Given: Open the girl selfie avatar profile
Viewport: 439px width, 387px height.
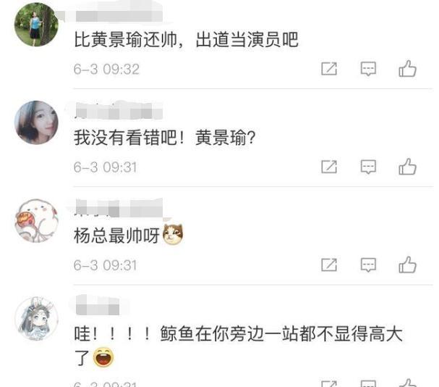Looking at the screenshot, I should coord(36,122).
